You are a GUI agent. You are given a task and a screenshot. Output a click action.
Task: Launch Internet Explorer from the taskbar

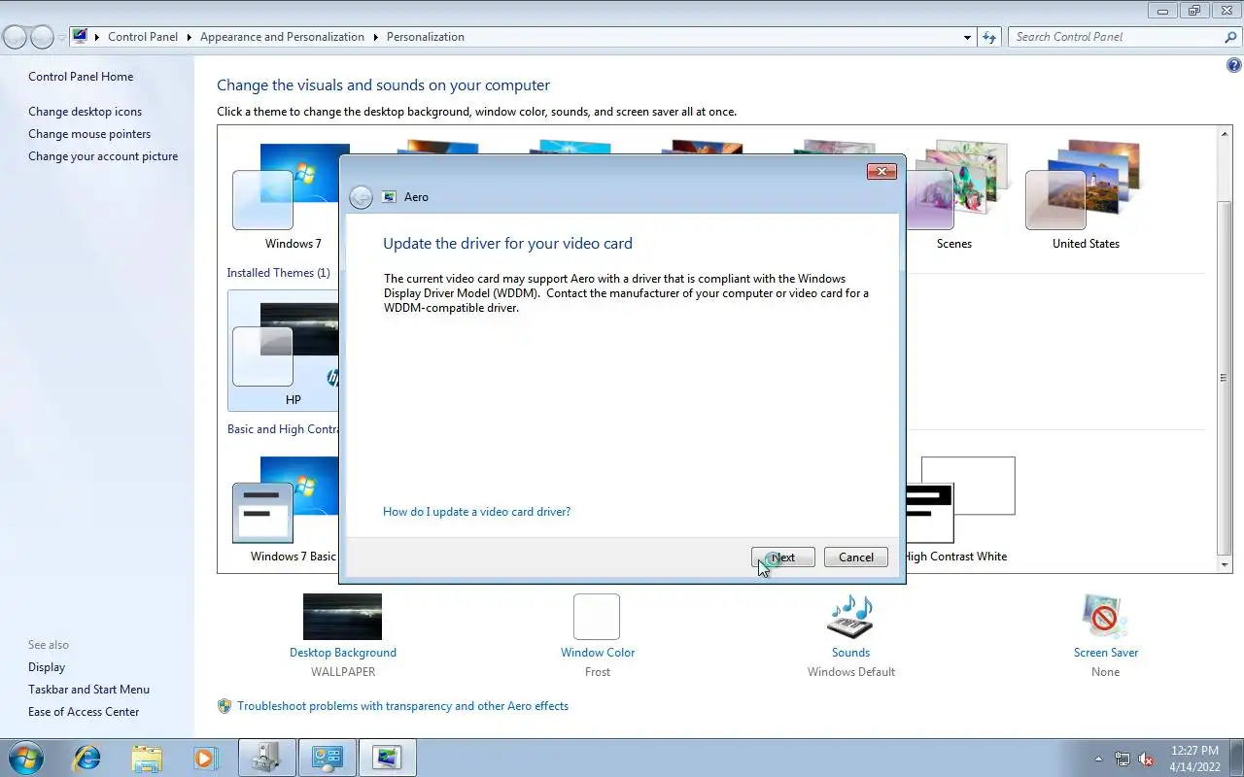[x=88, y=758]
